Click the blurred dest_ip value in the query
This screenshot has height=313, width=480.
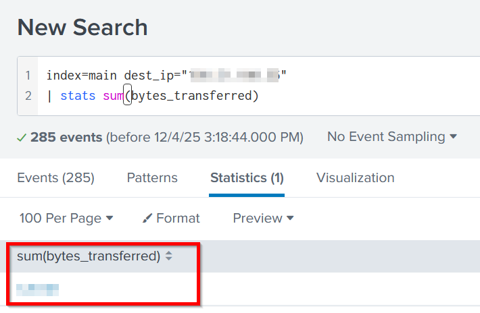click(235, 75)
